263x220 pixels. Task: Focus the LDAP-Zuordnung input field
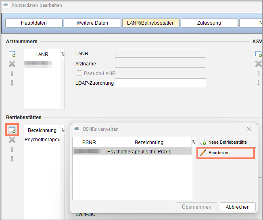(161, 83)
